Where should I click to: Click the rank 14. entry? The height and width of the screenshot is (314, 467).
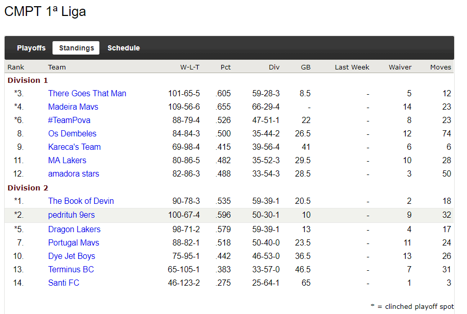[18, 283]
